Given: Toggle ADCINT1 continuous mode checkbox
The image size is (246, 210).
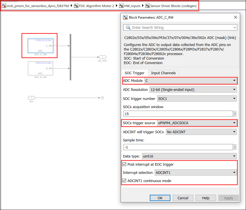Looking at the screenshot, I should 124,180.
